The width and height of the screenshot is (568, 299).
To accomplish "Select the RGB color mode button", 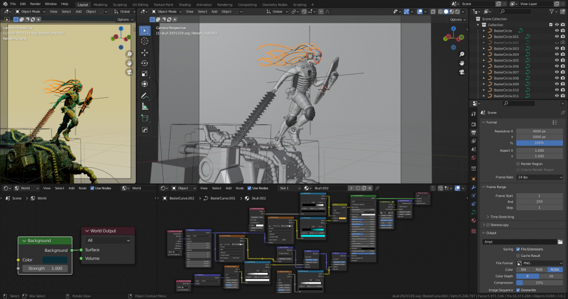I will click(x=539, y=269).
